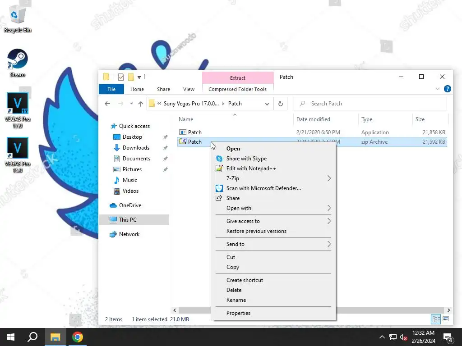Viewport: 462px width, 346px height.
Task: Sort by the Date modified column header
Action: point(313,119)
